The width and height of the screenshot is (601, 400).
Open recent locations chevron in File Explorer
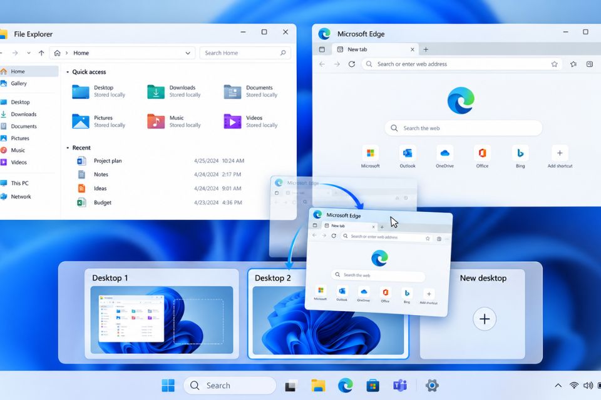(29, 53)
